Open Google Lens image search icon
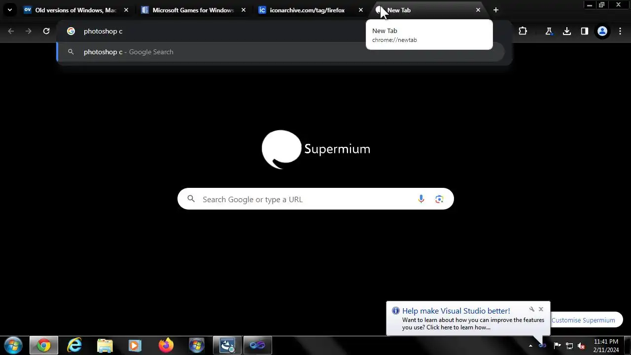 coord(439,199)
